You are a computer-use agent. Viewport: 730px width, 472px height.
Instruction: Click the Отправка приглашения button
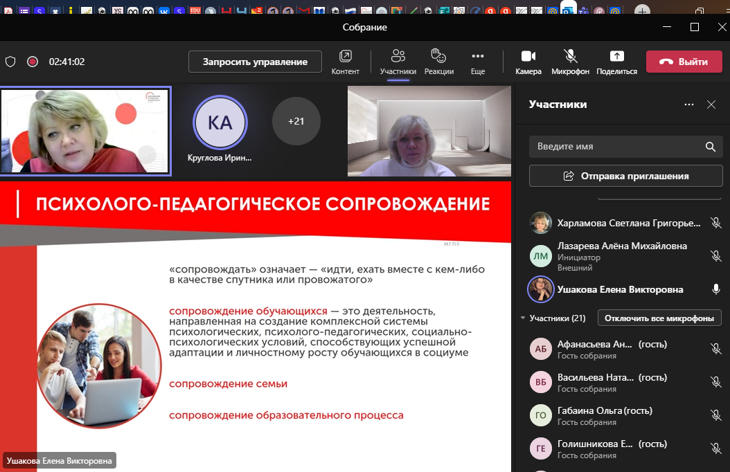tap(625, 176)
